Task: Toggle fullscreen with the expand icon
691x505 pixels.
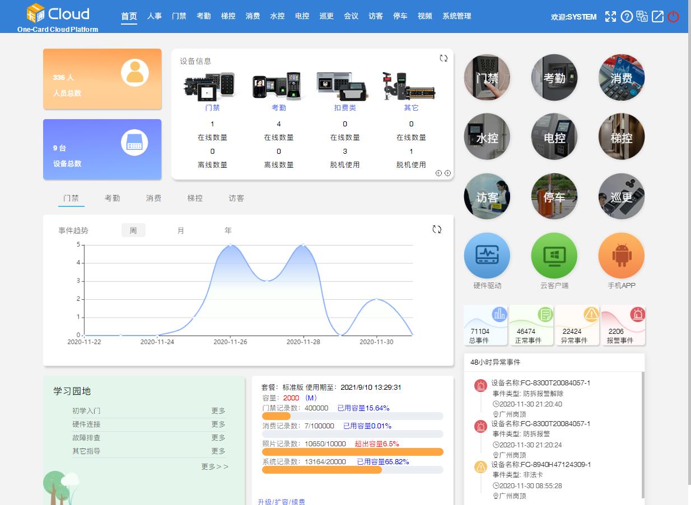Action: click(x=610, y=17)
